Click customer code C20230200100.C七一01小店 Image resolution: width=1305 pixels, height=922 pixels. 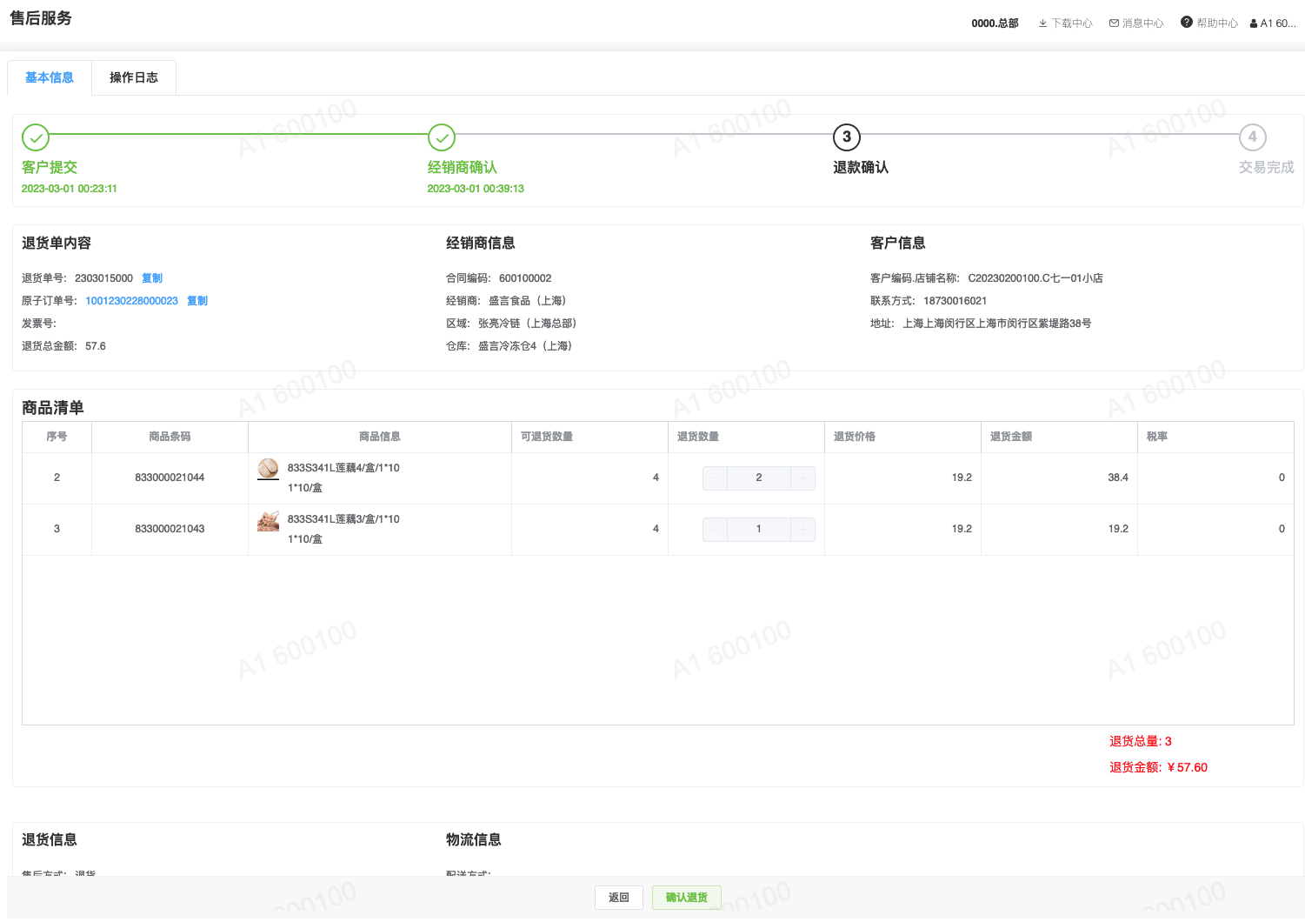coord(1035,278)
